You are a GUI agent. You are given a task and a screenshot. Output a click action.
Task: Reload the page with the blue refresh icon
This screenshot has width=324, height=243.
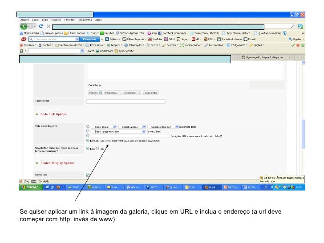tap(41, 26)
